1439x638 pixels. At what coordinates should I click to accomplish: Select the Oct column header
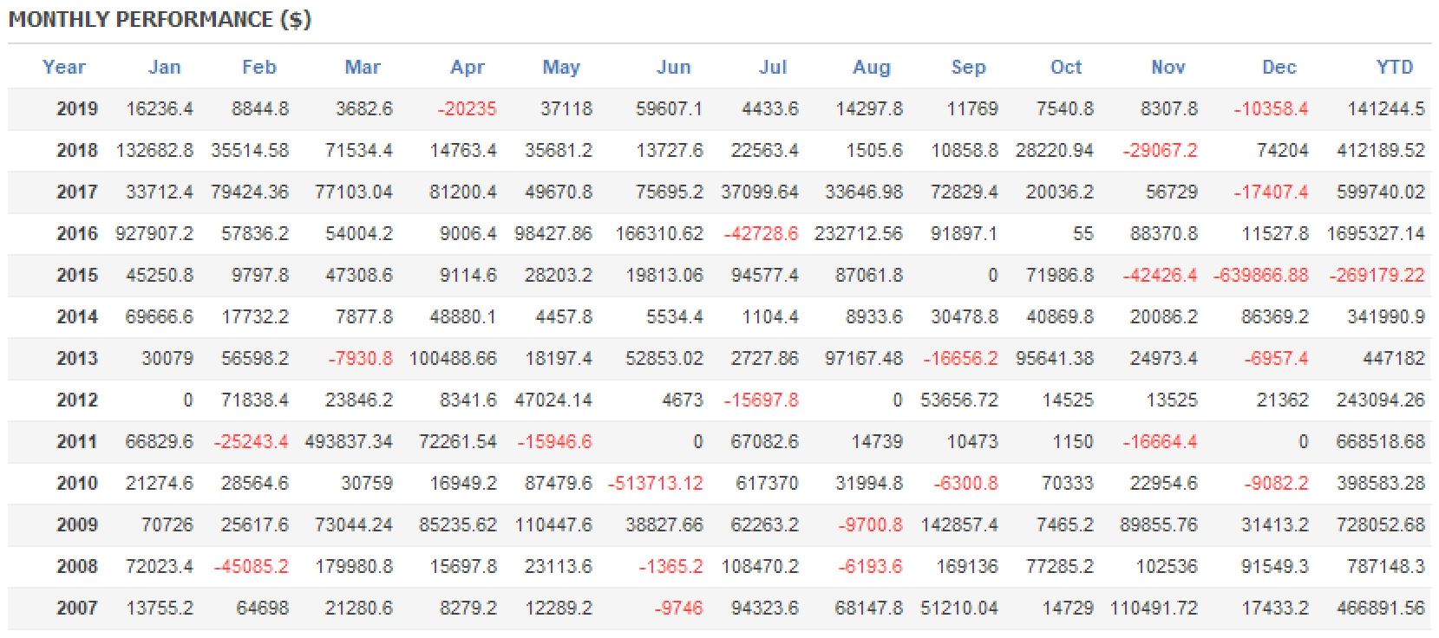click(x=1066, y=68)
